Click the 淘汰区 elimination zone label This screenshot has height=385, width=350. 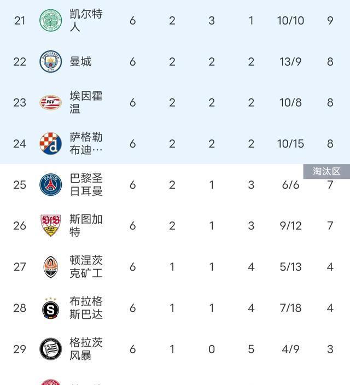point(326,171)
